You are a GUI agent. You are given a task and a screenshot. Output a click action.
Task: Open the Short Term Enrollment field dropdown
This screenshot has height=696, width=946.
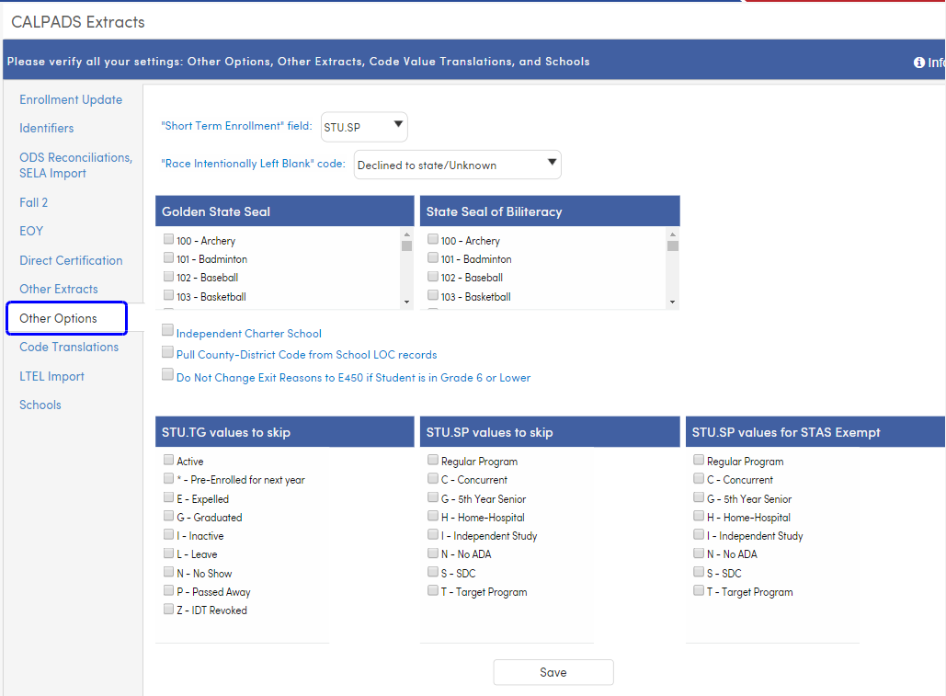coord(398,126)
